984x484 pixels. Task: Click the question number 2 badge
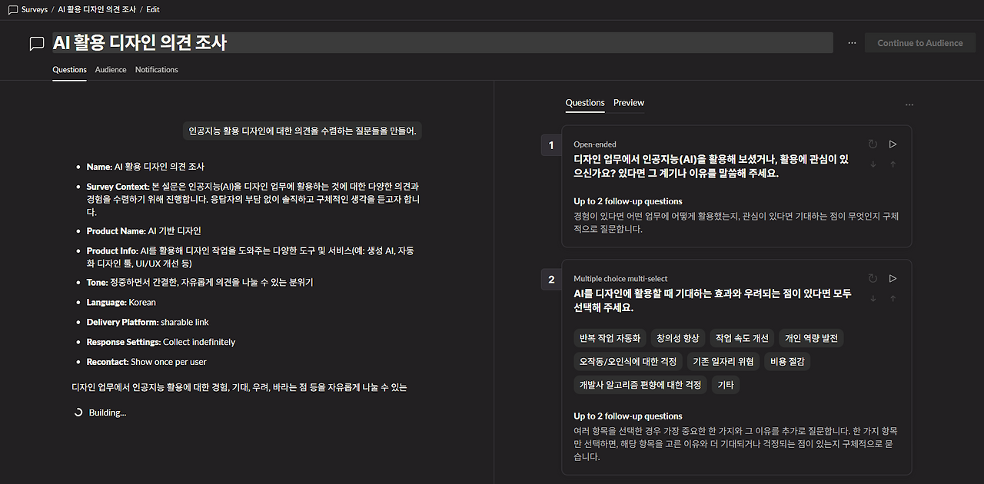point(551,280)
